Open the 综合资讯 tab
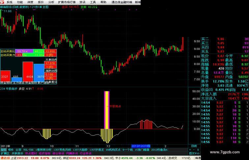This screenshot has height=160, width=249. point(58,153)
